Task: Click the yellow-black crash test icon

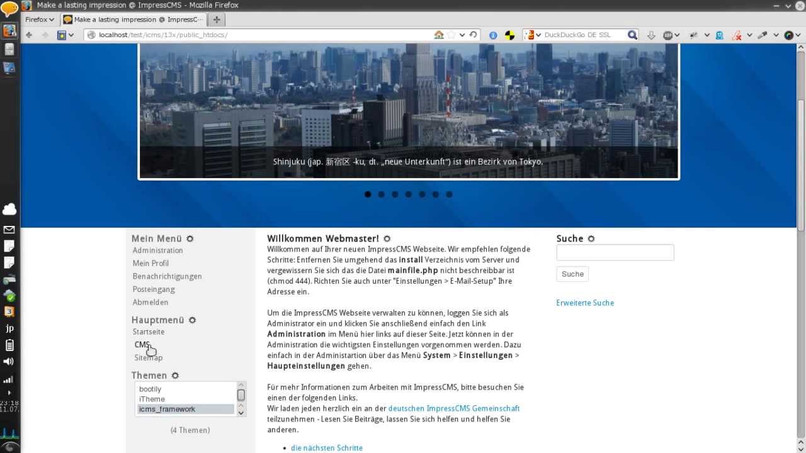Action: [x=510, y=35]
